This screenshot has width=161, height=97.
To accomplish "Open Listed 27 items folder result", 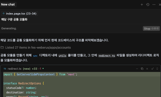I will pyautogui.click(x=36, y=48).
